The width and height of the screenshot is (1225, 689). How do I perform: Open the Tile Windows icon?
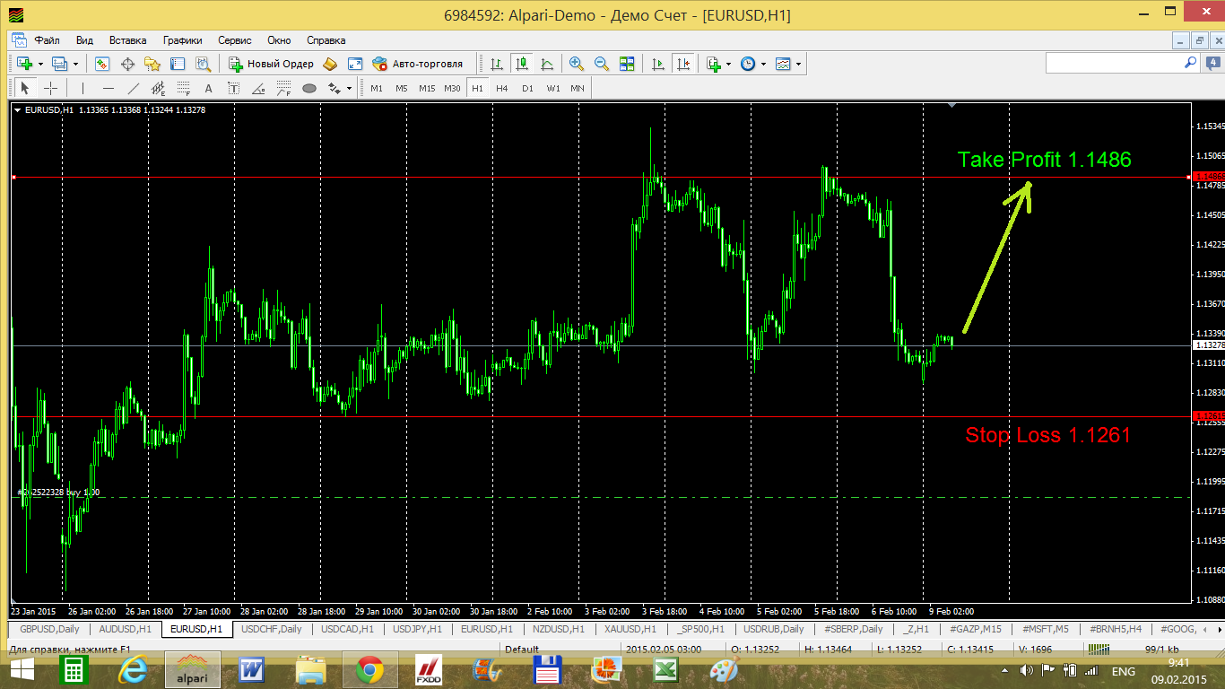(628, 64)
